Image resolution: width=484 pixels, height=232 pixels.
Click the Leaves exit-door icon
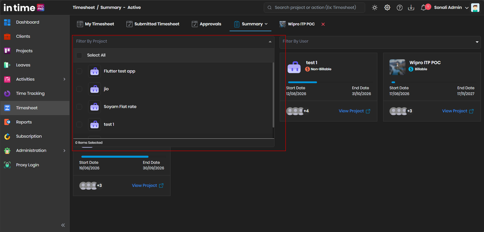[x=7, y=65]
